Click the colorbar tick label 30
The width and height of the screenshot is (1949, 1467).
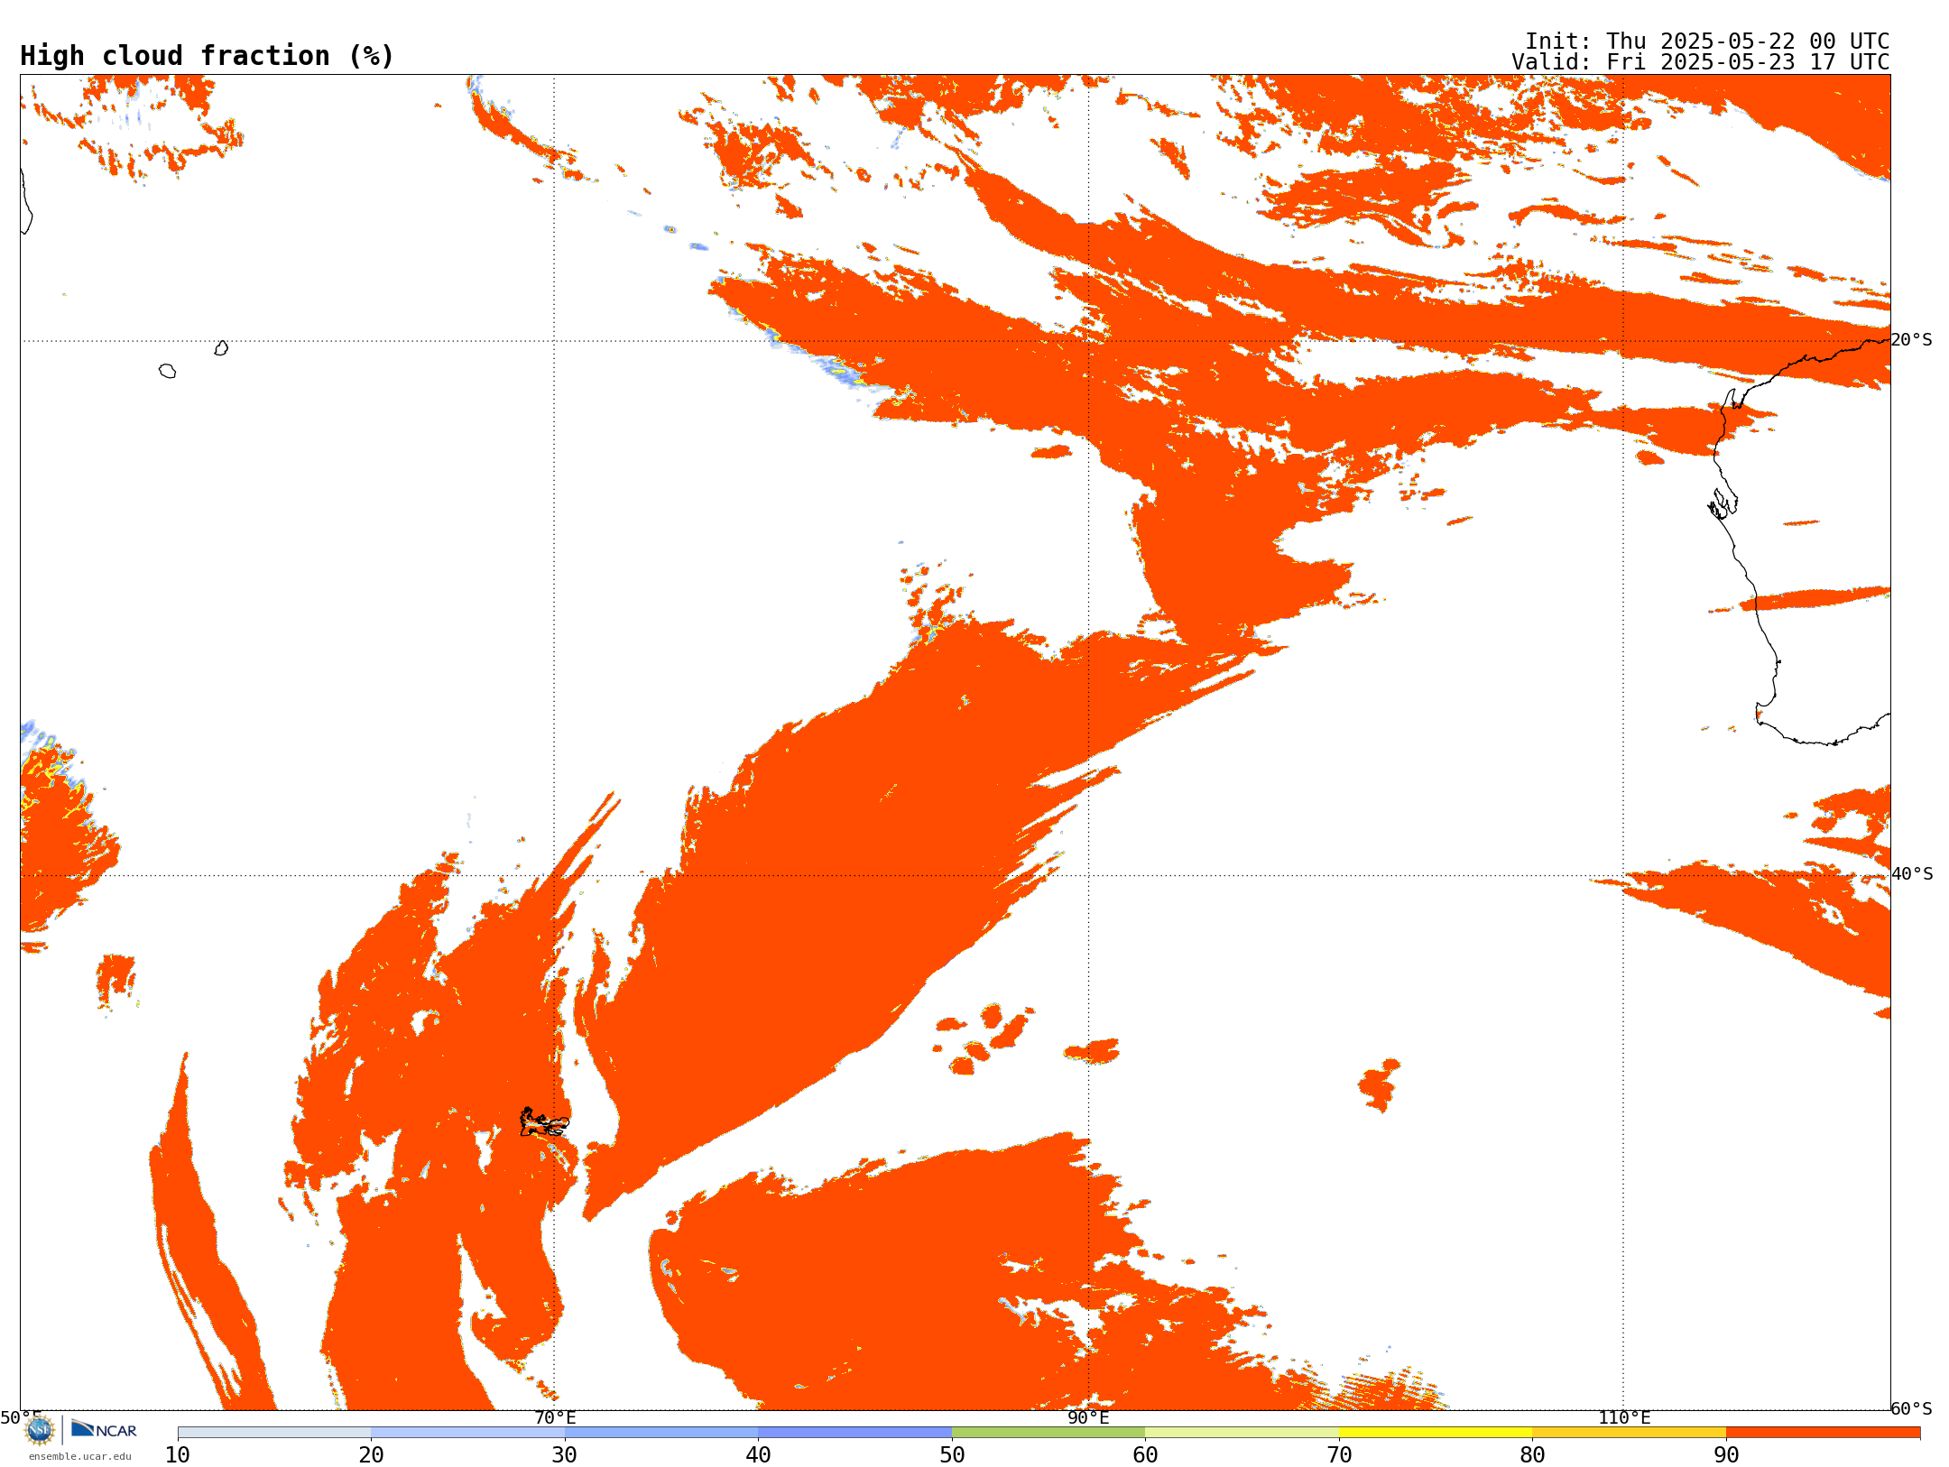point(565,1455)
